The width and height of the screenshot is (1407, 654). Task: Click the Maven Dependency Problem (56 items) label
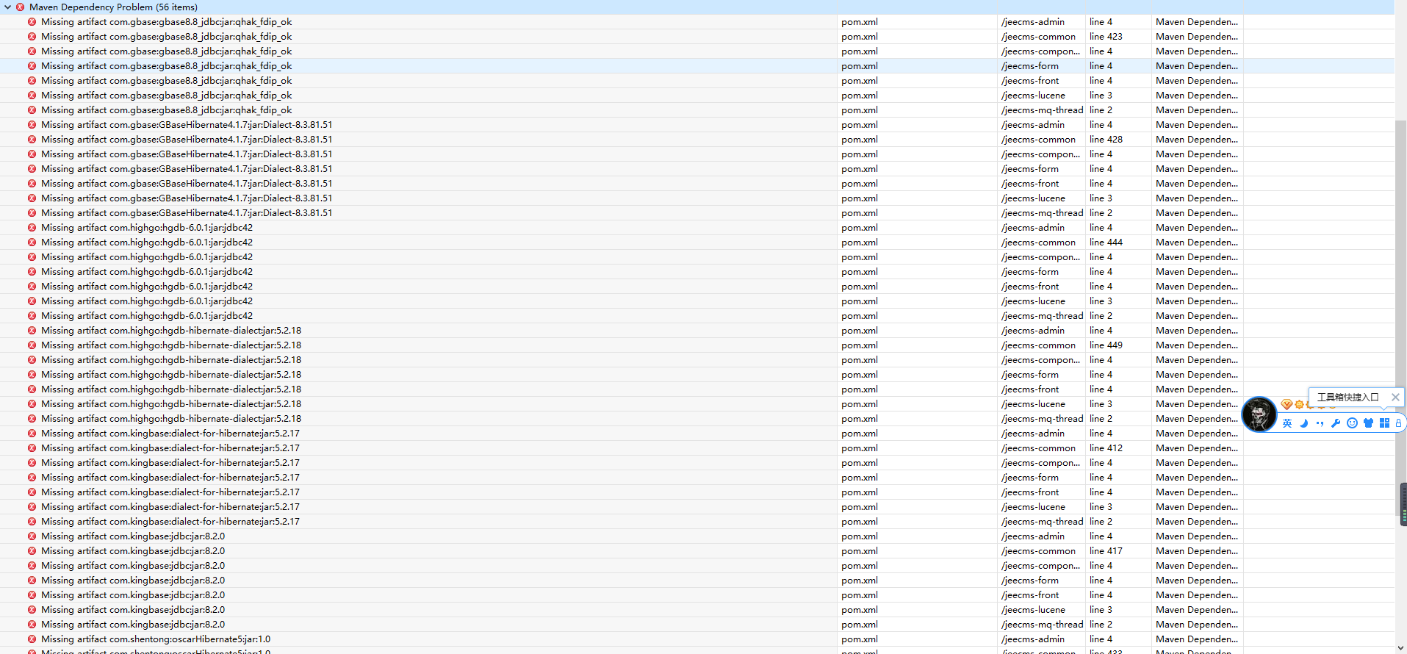[113, 7]
